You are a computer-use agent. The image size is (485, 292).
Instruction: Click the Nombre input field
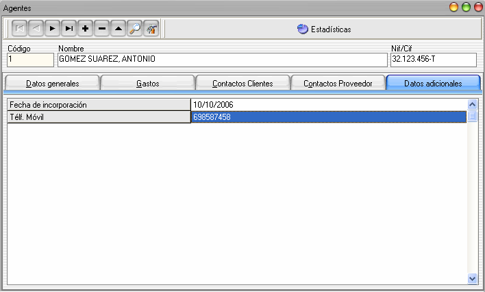tap(222, 60)
